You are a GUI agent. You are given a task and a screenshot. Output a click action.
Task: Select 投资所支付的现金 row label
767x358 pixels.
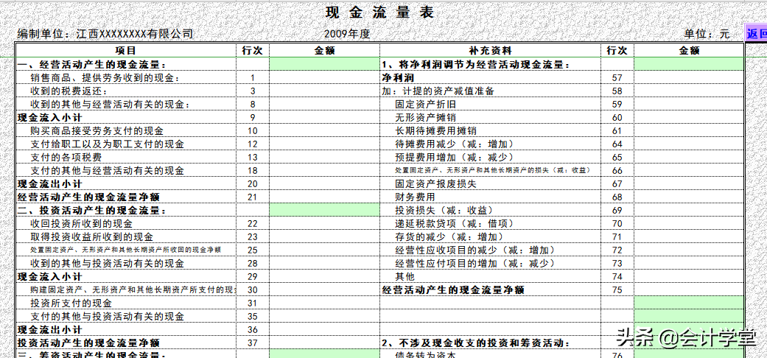(71, 303)
